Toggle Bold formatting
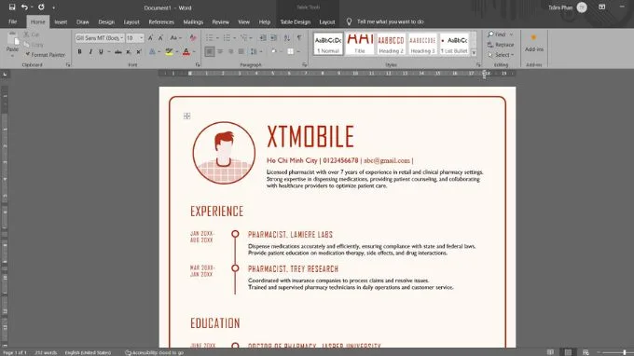Screen dimensions: 634x356 [x=79, y=52]
